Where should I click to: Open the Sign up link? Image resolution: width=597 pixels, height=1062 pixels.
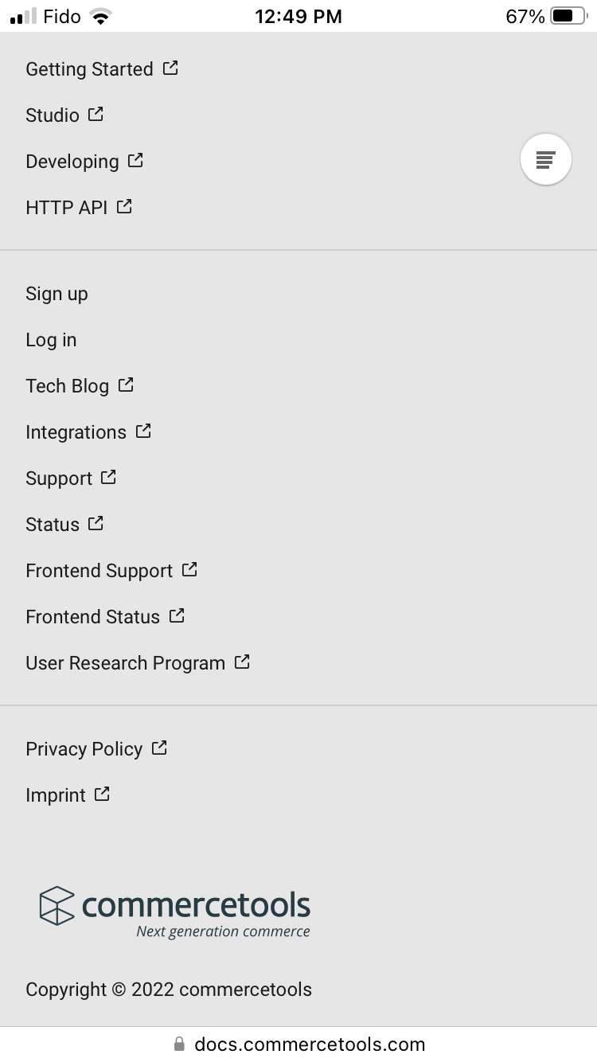pos(57,294)
